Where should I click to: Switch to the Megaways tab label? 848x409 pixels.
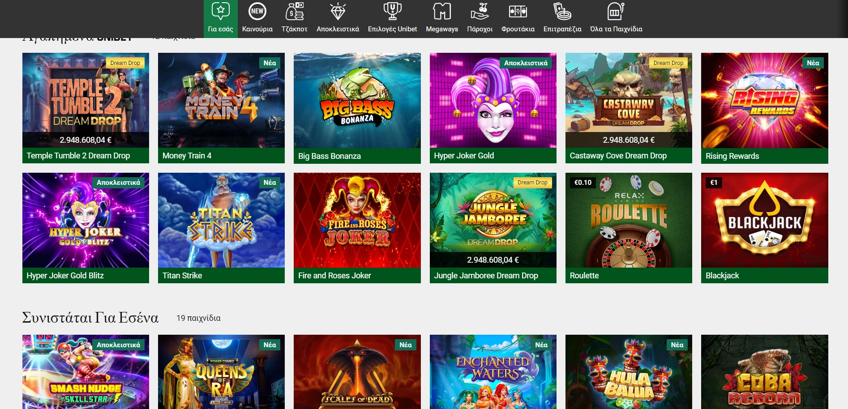point(442,29)
